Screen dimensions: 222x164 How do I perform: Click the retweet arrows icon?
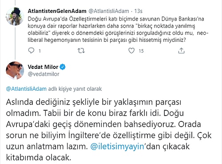(x=81, y=51)
